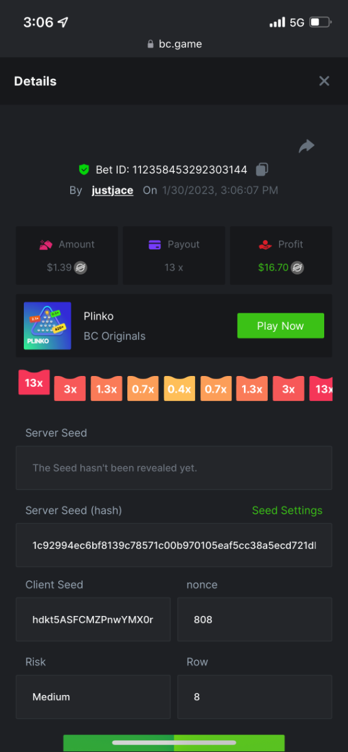Tap the green verified shield icon

click(x=84, y=169)
